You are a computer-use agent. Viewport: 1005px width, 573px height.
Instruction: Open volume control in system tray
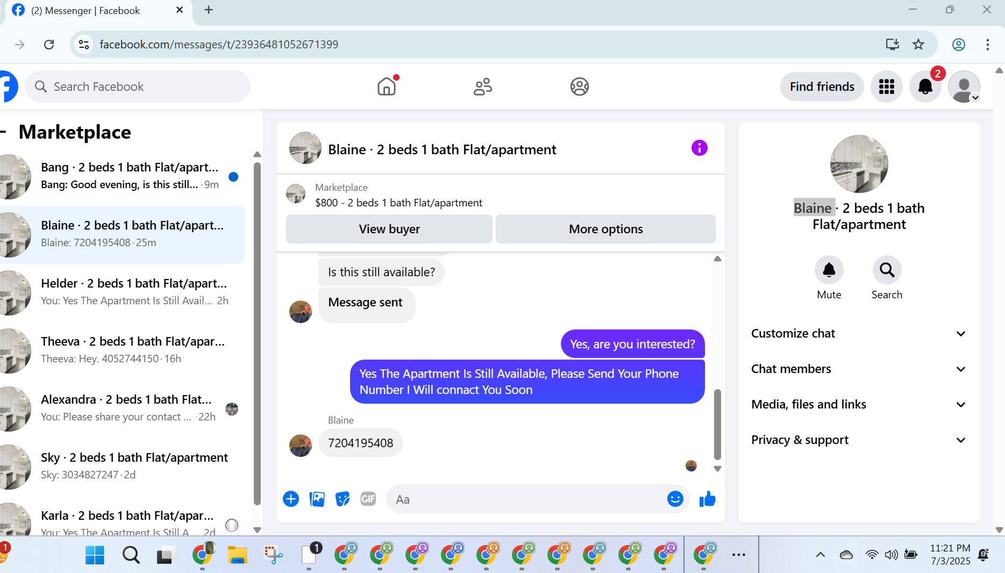[x=891, y=555]
